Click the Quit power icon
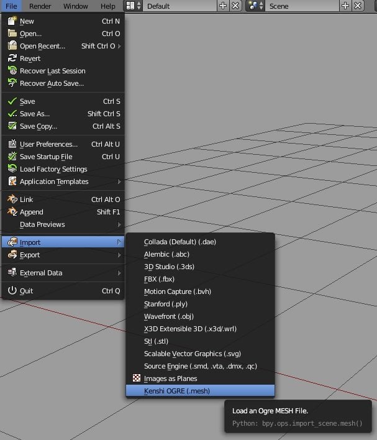The height and width of the screenshot is (440, 377). pos(12,290)
